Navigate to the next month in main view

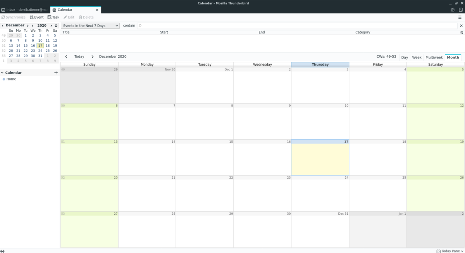[x=92, y=57]
